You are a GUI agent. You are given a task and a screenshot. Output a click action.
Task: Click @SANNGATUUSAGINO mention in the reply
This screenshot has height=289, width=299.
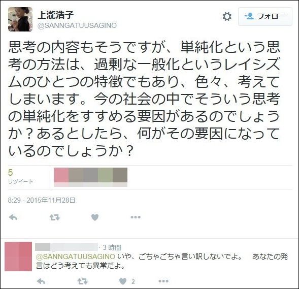(x=76, y=256)
